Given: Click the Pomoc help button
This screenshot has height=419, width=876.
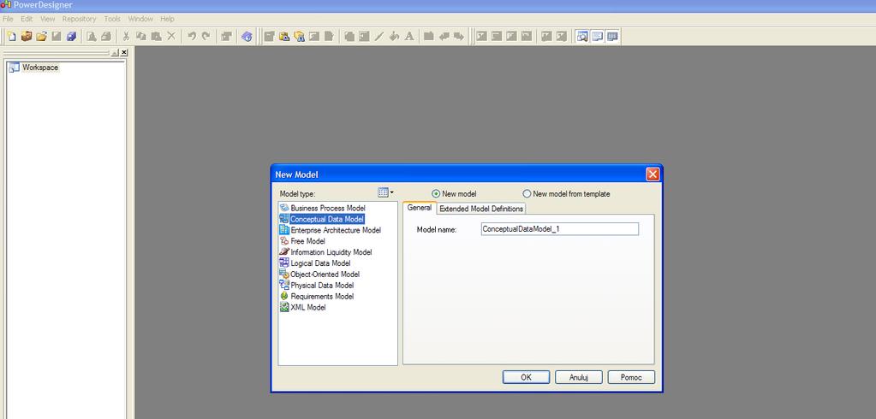Looking at the screenshot, I should [x=631, y=377].
